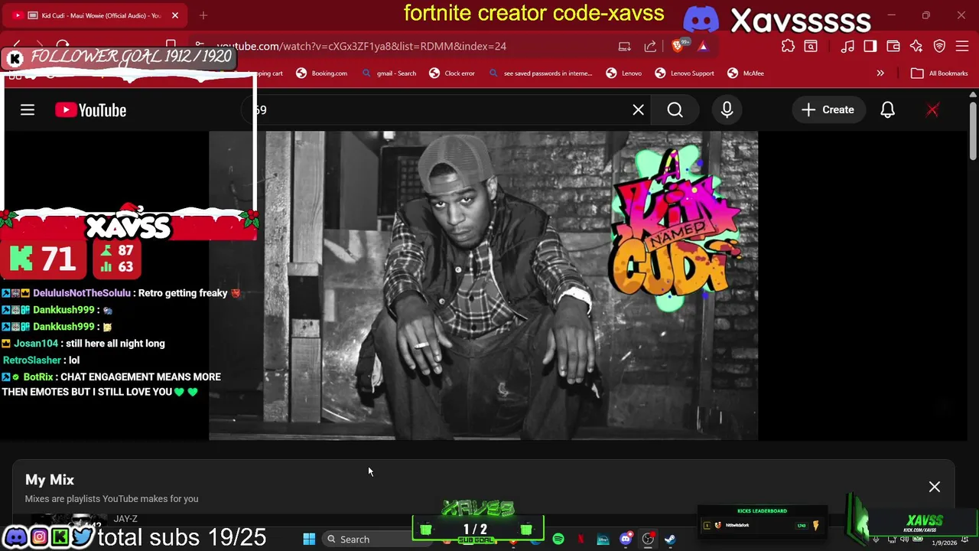
Task: Open the YouTube guide hamburger menu
Action: tap(28, 110)
